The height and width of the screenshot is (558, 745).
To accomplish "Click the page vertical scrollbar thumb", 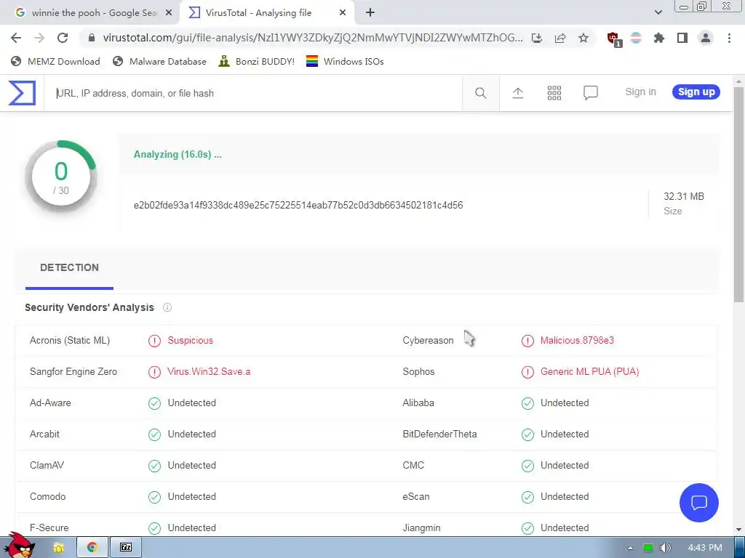I will coord(739,195).
